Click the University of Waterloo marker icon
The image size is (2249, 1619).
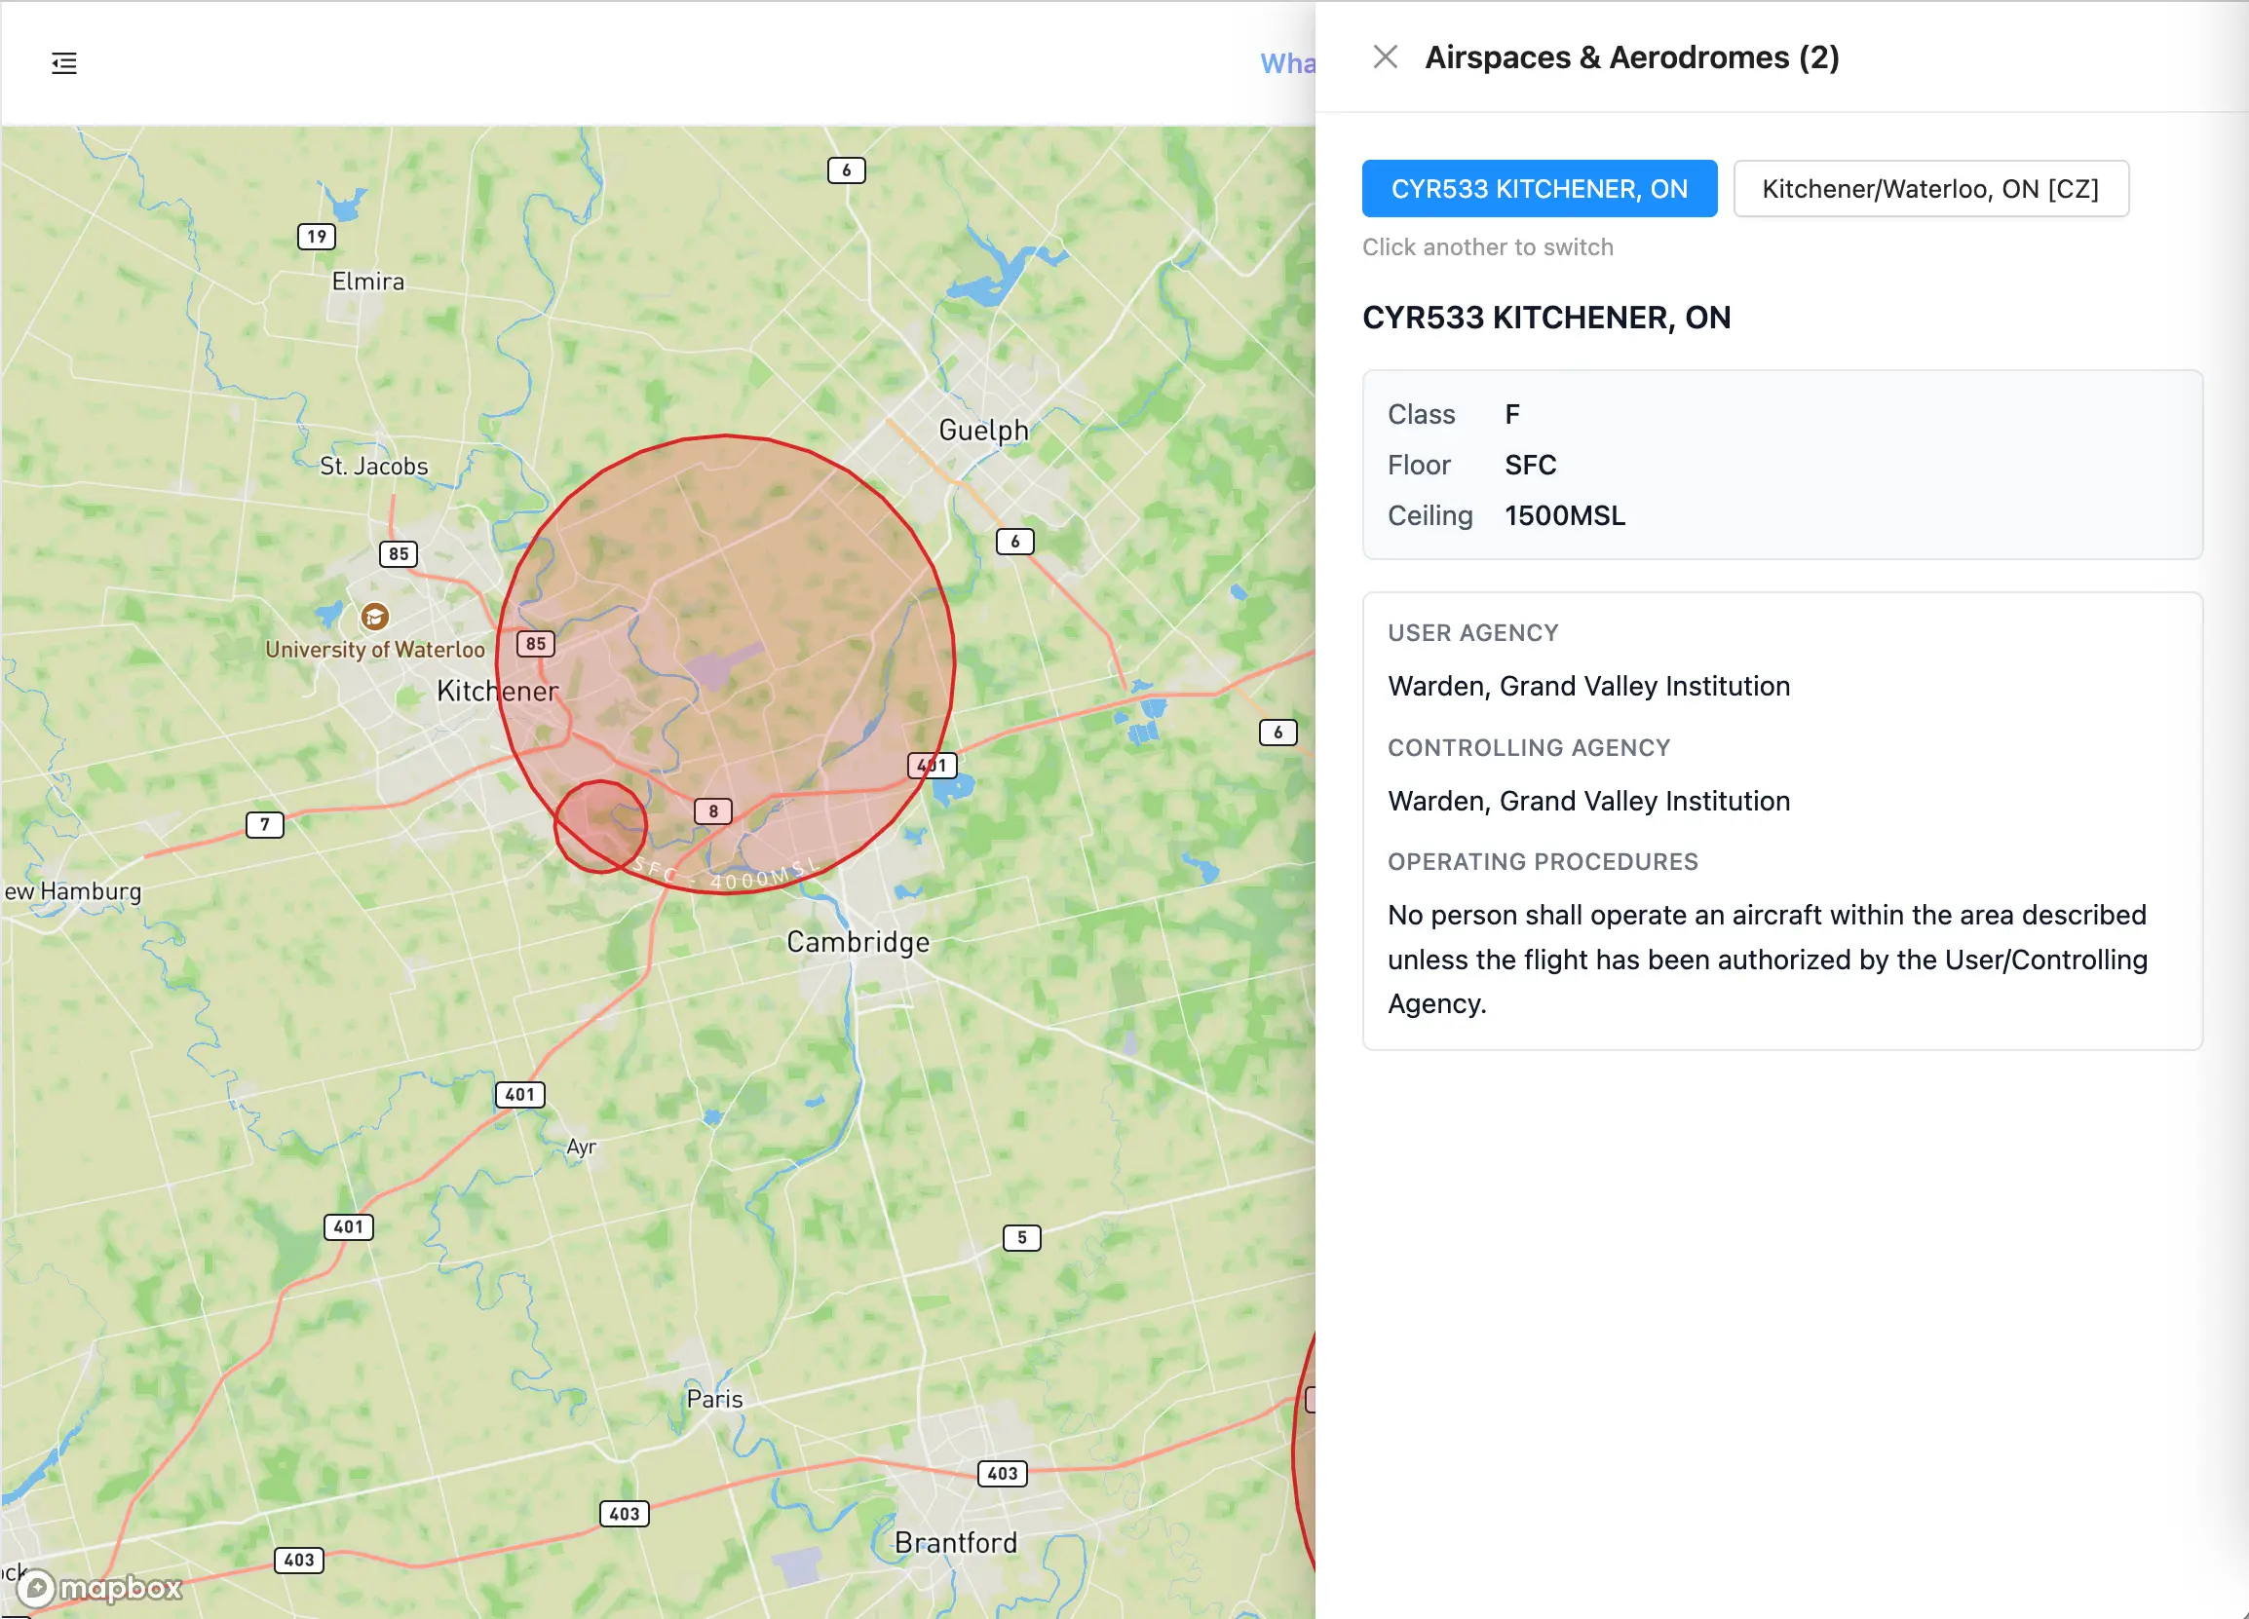(374, 617)
